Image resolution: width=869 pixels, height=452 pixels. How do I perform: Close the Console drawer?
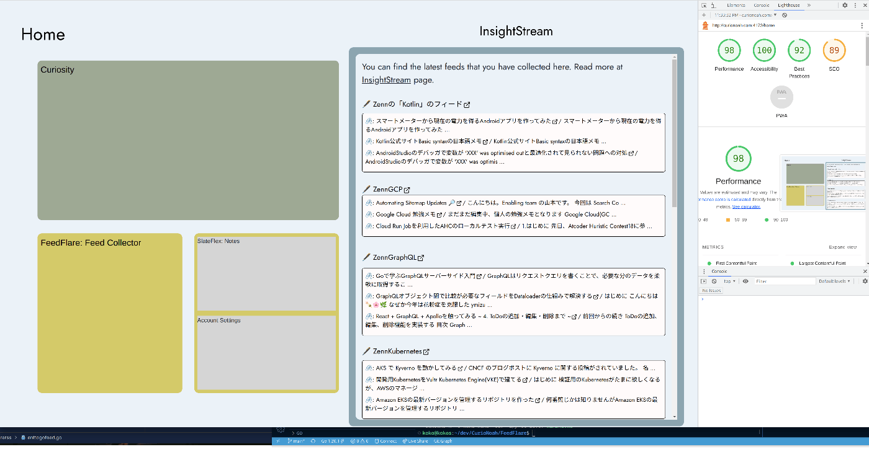click(865, 272)
